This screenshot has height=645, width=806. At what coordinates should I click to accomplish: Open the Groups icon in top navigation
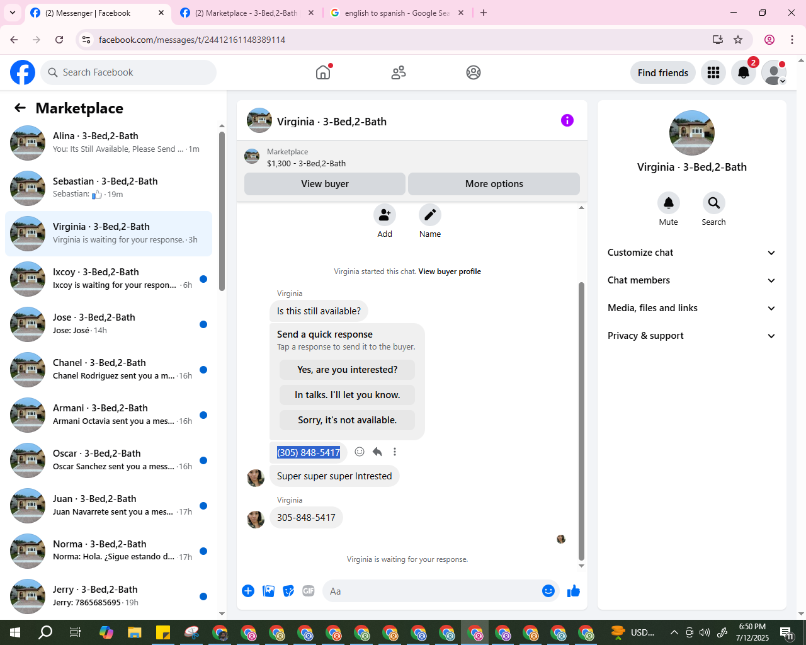(x=474, y=72)
